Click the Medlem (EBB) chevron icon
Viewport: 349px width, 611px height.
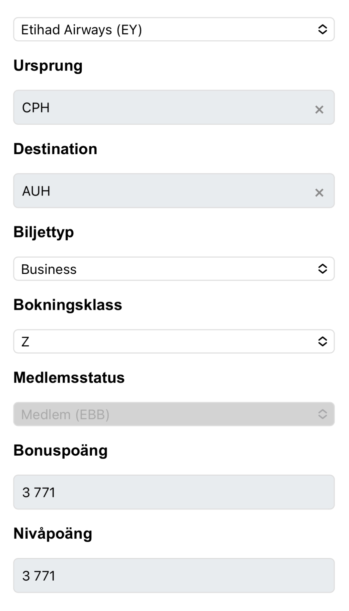[322, 414]
